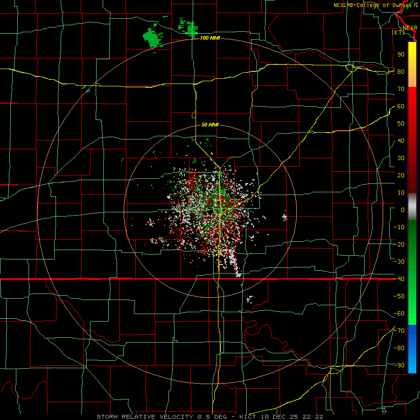Image resolution: width=420 pixels, height=420 pixels.
Task: Click the Storm Relative Velocity caption
Action: tap(210, 417)
